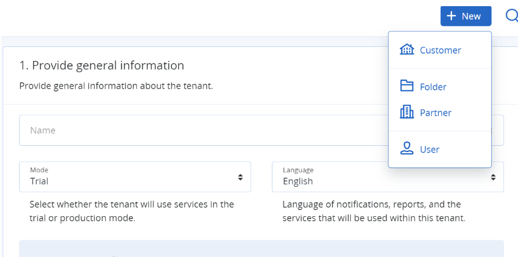
Task: Click the Partner office building icon
Action: [407, 112]
